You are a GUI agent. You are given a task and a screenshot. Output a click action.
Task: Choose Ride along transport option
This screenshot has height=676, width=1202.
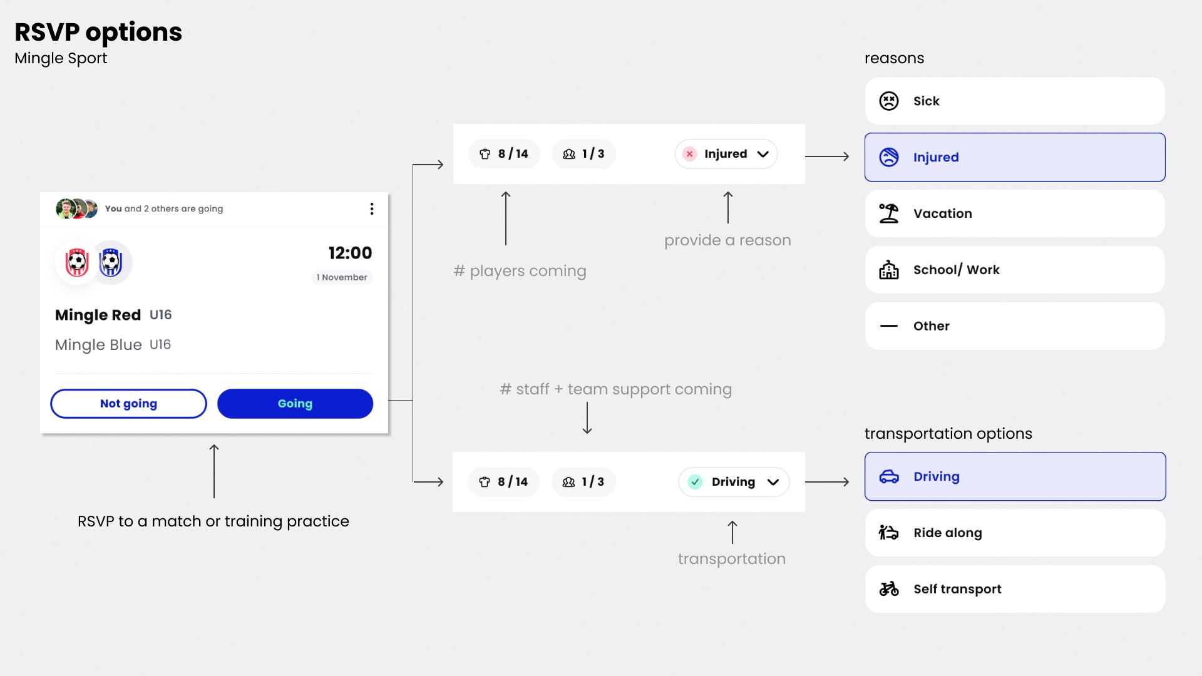(x=1015, y=533)
